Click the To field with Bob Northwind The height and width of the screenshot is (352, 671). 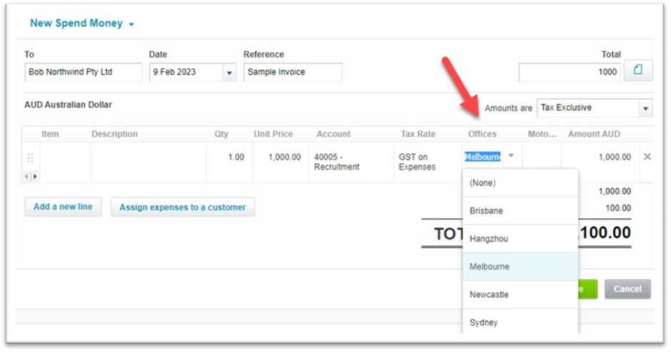pyautogui.click(x=83, y=72)
